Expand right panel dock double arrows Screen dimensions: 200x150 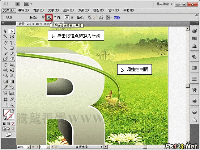click(197, 23)
